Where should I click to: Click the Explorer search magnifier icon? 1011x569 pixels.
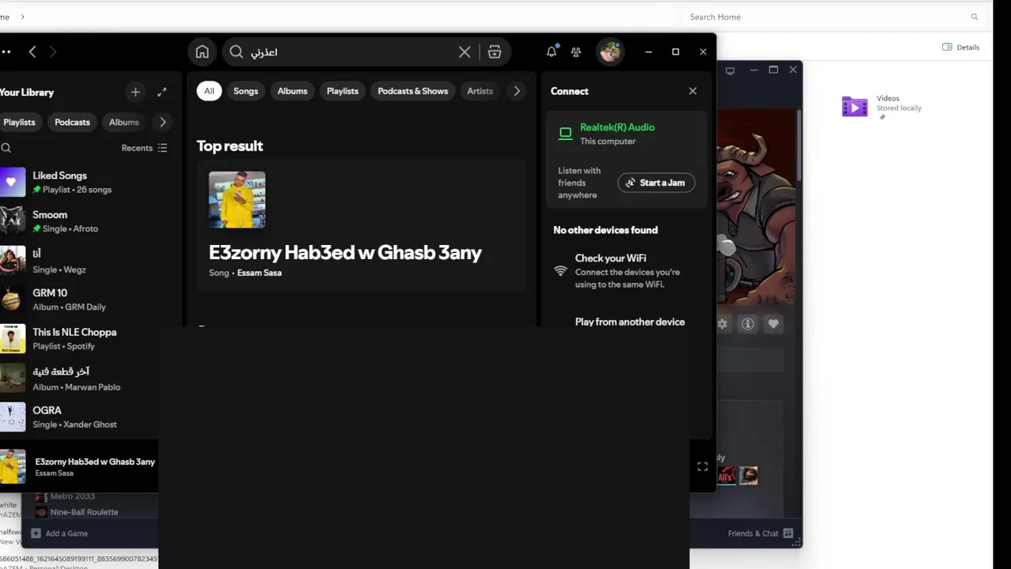coord(975,17)
